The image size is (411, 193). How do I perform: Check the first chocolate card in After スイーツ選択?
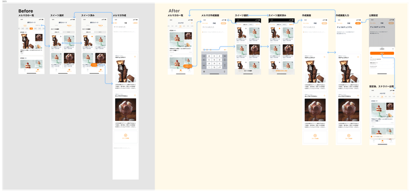tap(246, 29)
